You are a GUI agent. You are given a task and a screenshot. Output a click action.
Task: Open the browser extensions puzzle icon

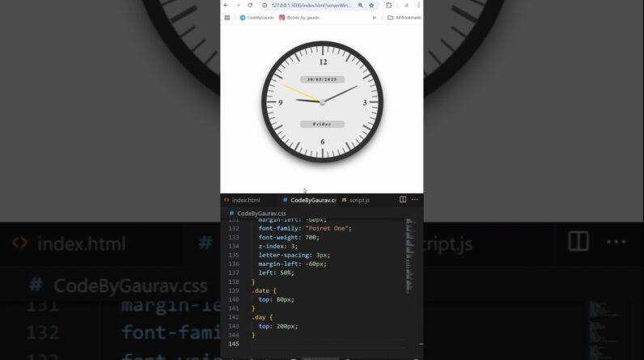click(x=388, y=6)
